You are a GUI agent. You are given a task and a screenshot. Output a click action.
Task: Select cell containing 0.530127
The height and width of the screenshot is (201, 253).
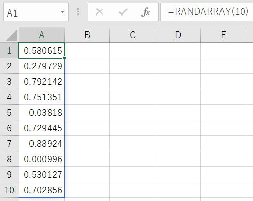[41, 175]
